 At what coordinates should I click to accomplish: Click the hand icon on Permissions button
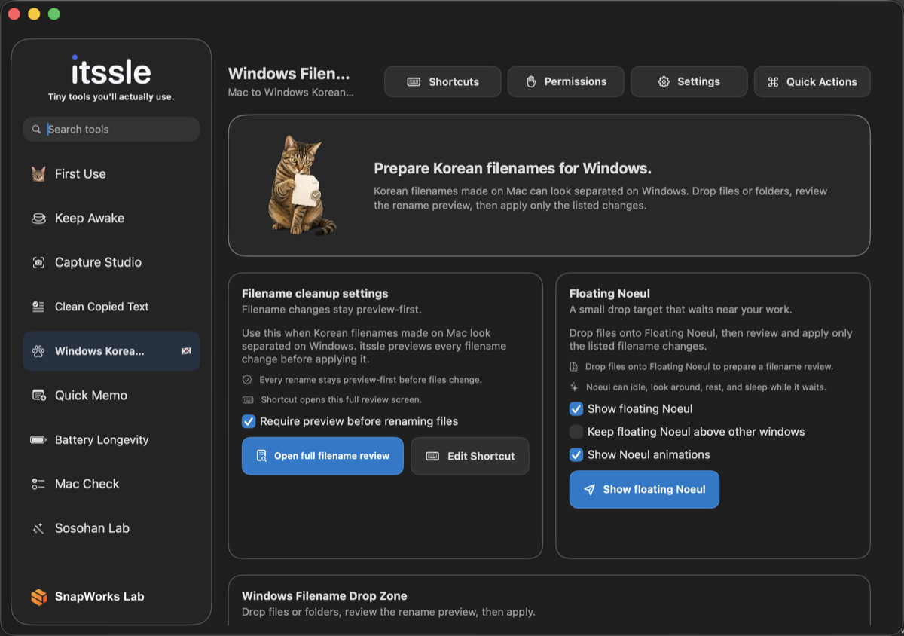click(x=531, y=81)
